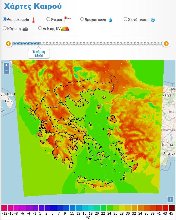Switch to Δείκτης UV radio option

[x=40, y=28]
